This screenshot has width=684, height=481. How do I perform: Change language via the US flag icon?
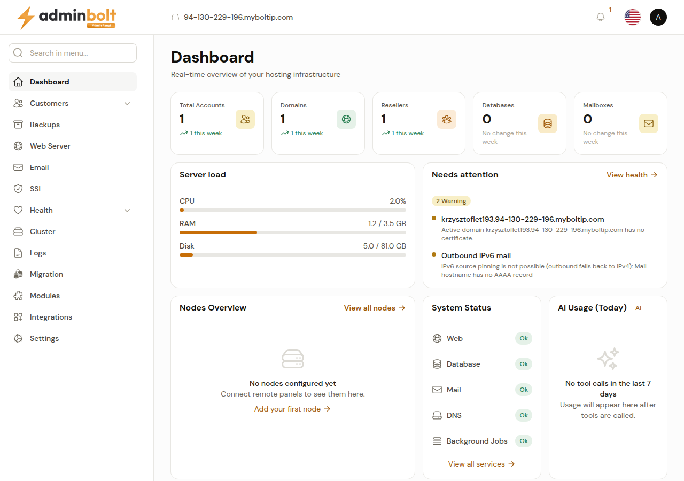[x=633, y=17]
